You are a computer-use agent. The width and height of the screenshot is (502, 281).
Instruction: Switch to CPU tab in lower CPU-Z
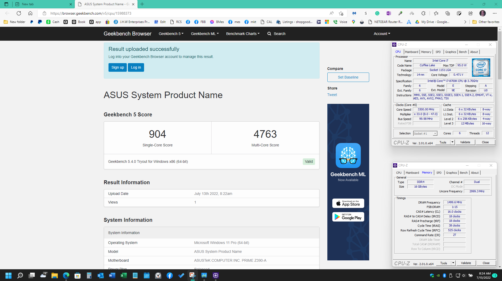399,173
